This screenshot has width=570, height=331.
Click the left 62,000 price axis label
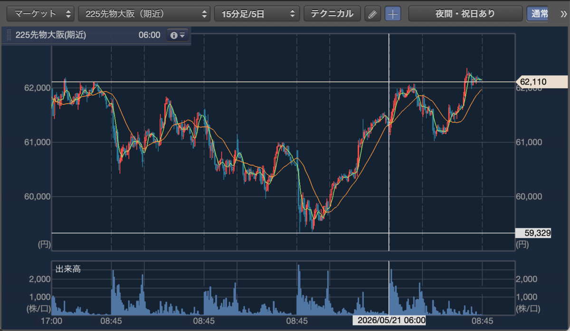pyautogui.click(x=37, y=88)
